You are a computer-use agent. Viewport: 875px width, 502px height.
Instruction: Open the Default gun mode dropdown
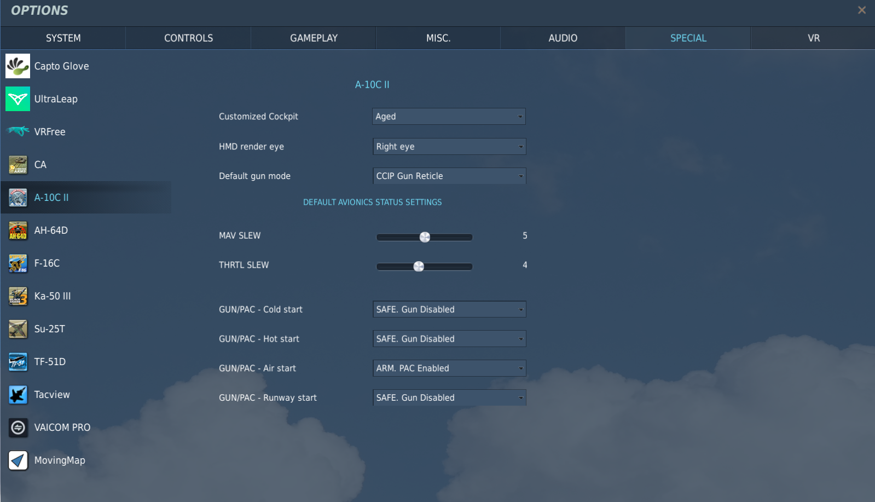click(449, 176)
